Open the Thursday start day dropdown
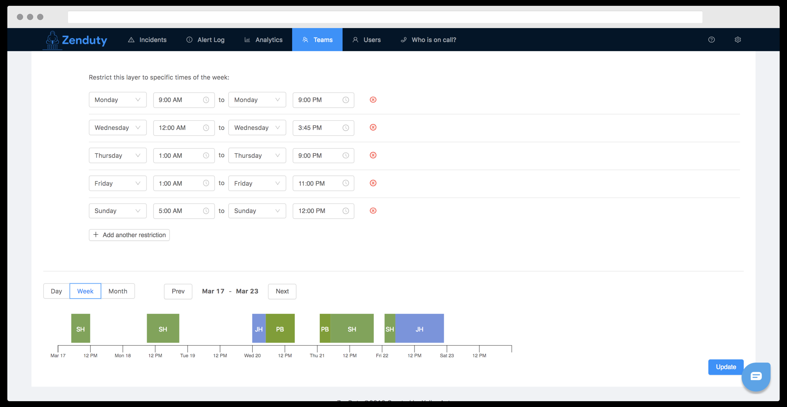 118,155
